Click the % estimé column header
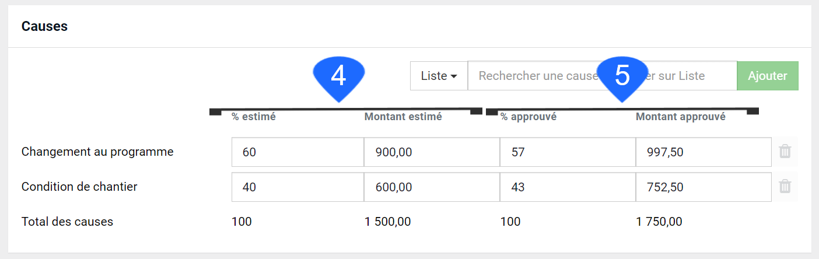The height and width of the screenshot is (259, 819). 253,117
